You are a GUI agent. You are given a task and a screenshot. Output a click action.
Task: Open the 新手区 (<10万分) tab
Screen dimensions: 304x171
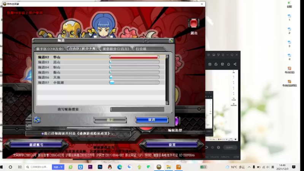click(50, 49)
